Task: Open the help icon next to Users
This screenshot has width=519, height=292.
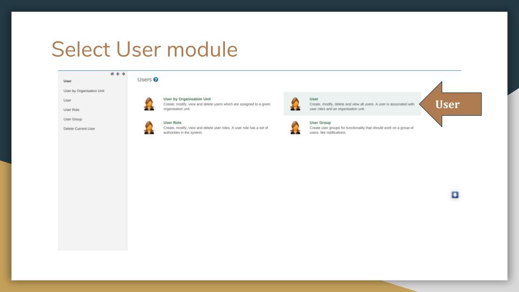Action: pos(156,79)
